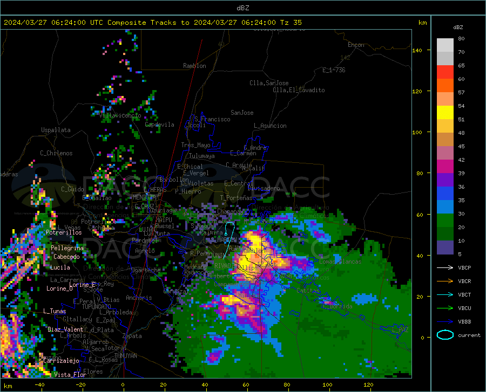Image resolution: width=486 pixels, height=392 pixels.
Task: Click the 'Encon' place label
Action: tap(356, 45)
